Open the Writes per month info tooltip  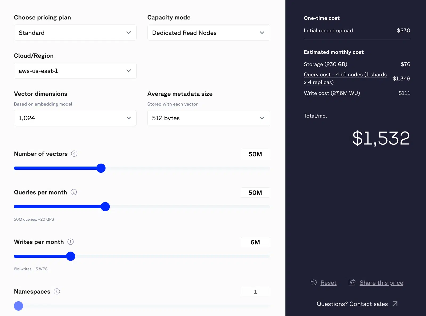pyautogui.click(x=70, y=242)
